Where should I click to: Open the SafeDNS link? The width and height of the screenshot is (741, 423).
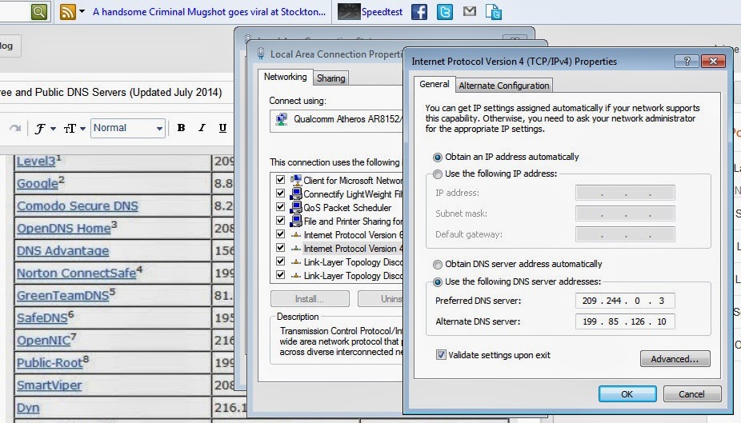tap(42, 317)
